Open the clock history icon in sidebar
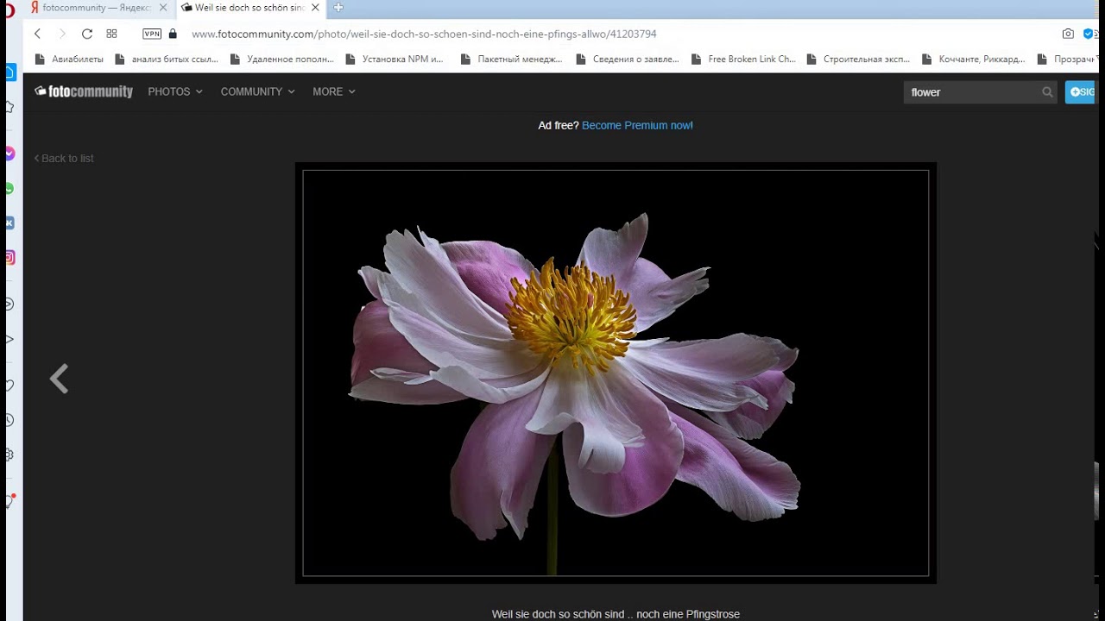 [x=9, y=420]
